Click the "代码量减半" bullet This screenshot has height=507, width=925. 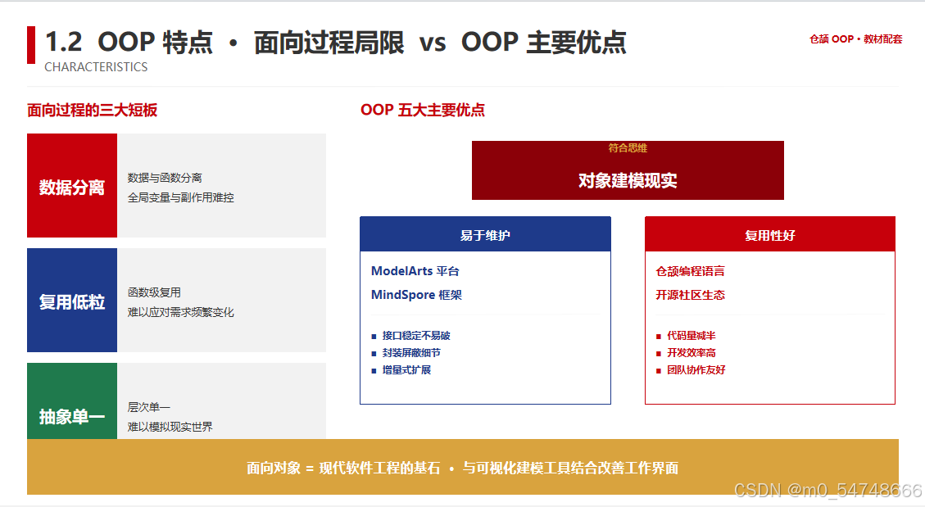pyautogui.click(x=691, y=336)
